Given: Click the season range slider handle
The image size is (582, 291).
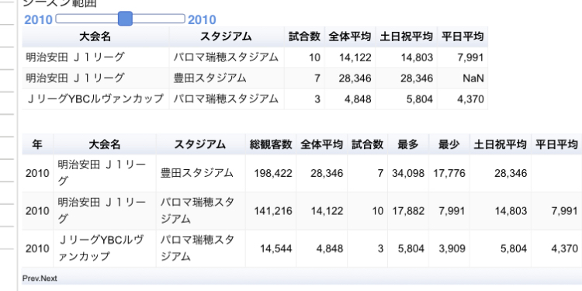Looking at the screenshot, I should pyautogui.click(x=125, y=19).
